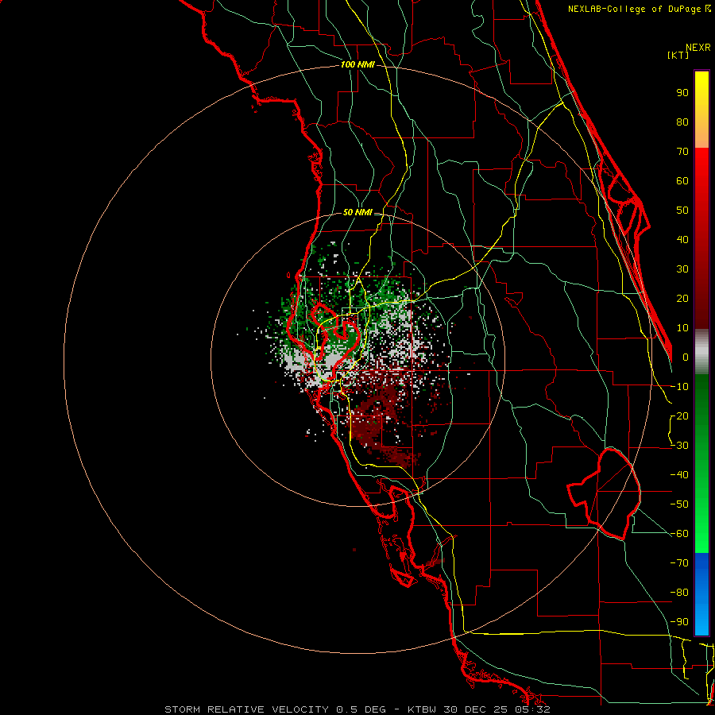Viewport: 715px width, 715px height.
Task: Pick the -10 scale label
Action: 680,387
